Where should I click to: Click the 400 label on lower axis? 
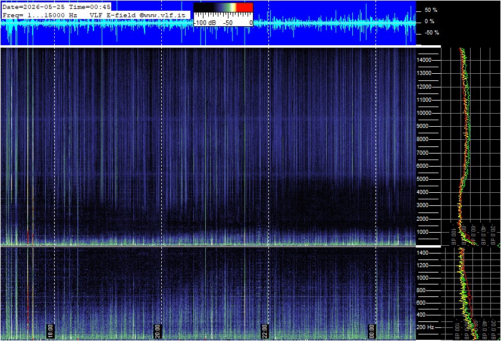pyautogui.click(x=421, y=315)
